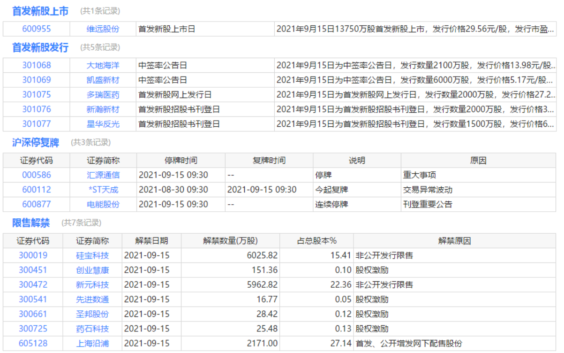Open 硅宝科技 stock link
The height and width of the screenshot is (353, 564).
point(92,255)
